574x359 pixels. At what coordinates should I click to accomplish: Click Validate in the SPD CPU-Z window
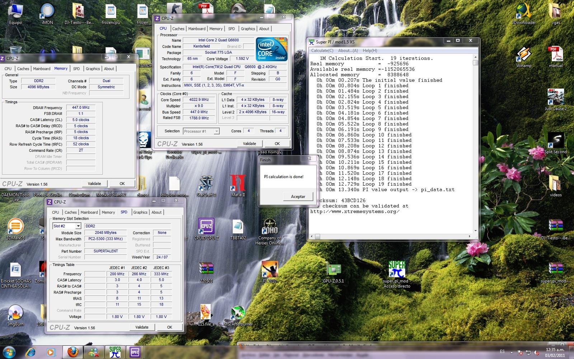142,327
